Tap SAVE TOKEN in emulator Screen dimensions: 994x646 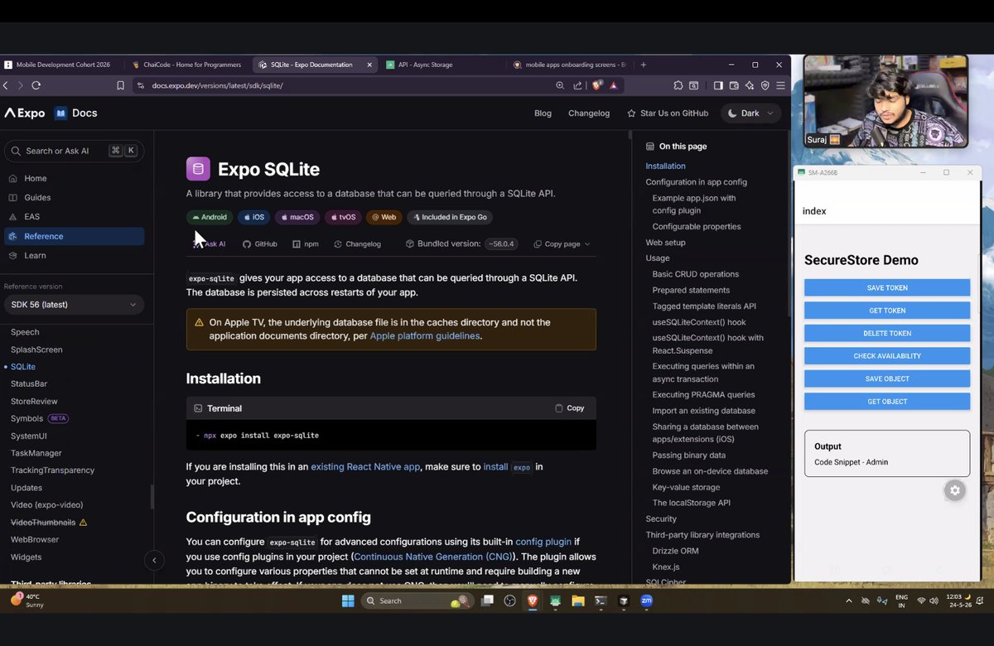[887, 287]
